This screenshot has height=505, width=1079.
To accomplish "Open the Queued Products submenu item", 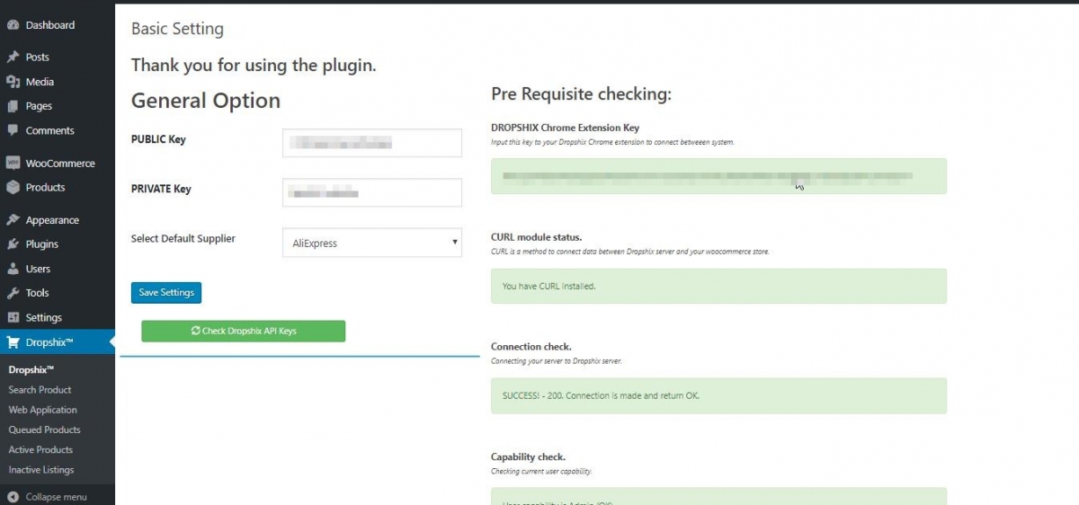I will pos(44,430).
